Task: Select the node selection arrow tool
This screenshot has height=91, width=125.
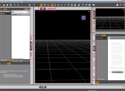Action: [48, 5]
